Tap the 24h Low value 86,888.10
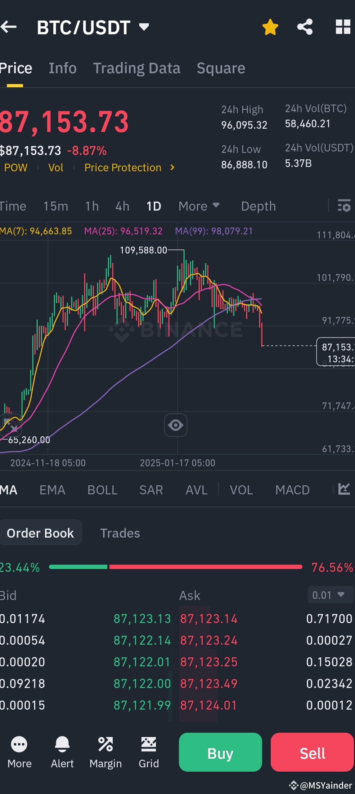The image size is (355, 794). point(244,165)
